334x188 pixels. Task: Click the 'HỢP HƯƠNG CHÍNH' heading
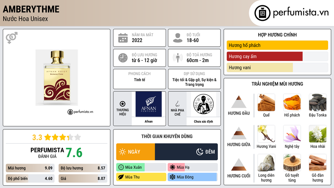tap(277, 35)
